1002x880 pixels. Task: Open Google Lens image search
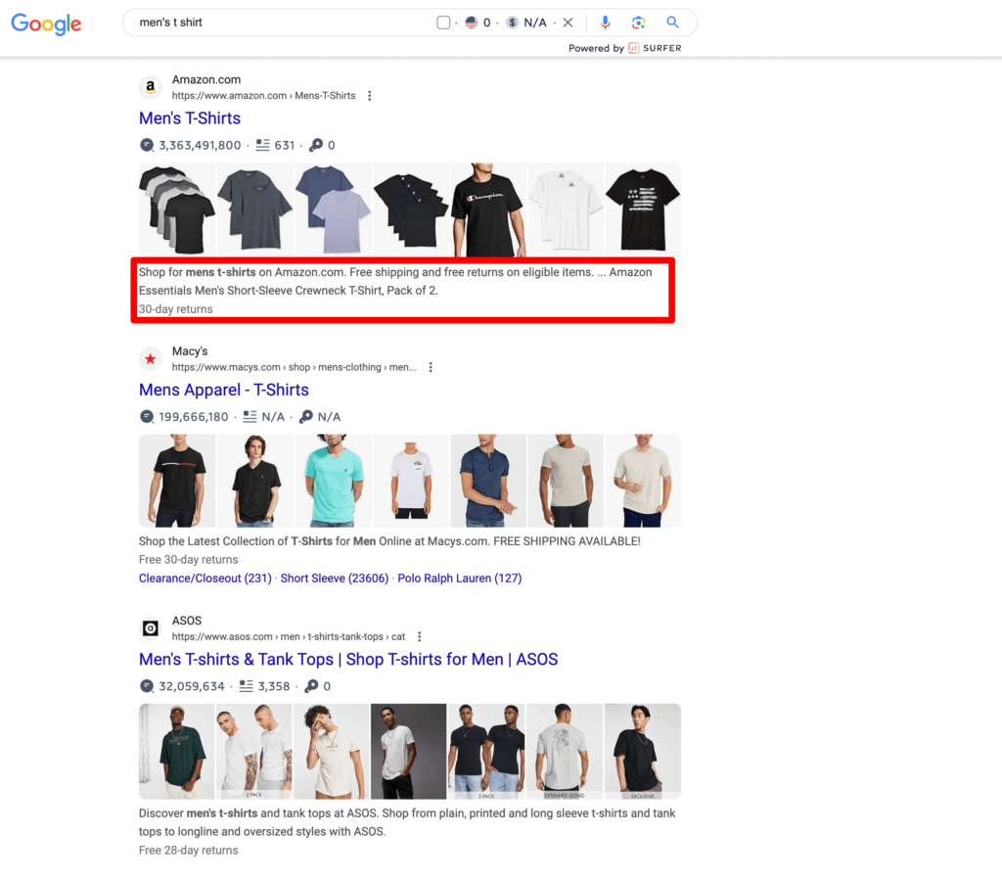pos(638,23)
